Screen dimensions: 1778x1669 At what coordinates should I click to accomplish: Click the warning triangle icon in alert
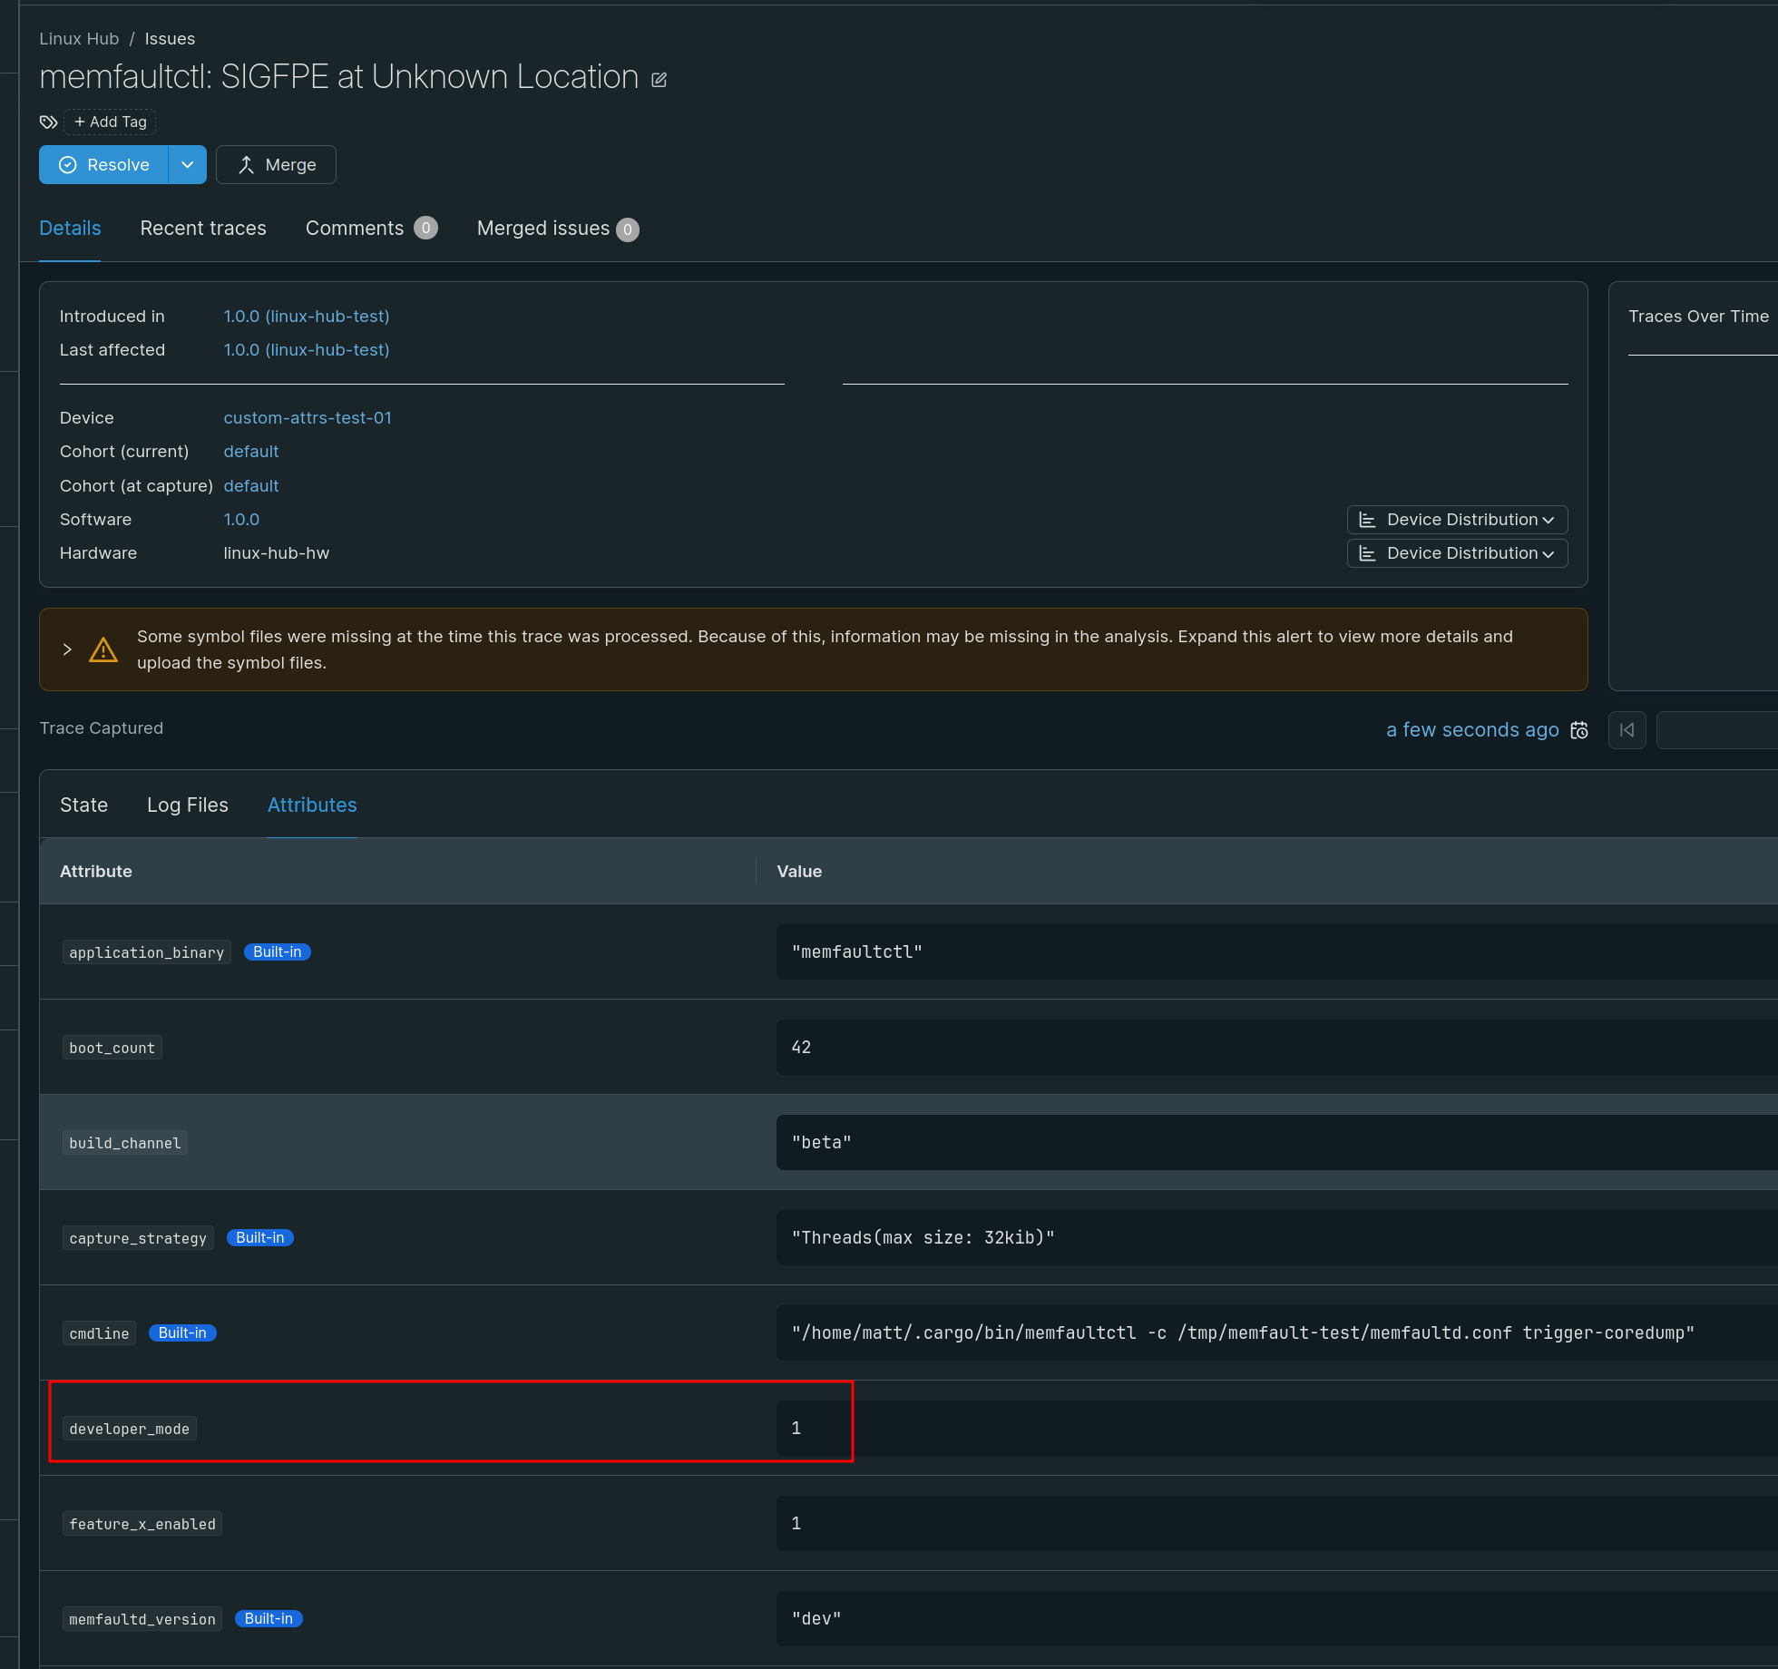(103, 649)
